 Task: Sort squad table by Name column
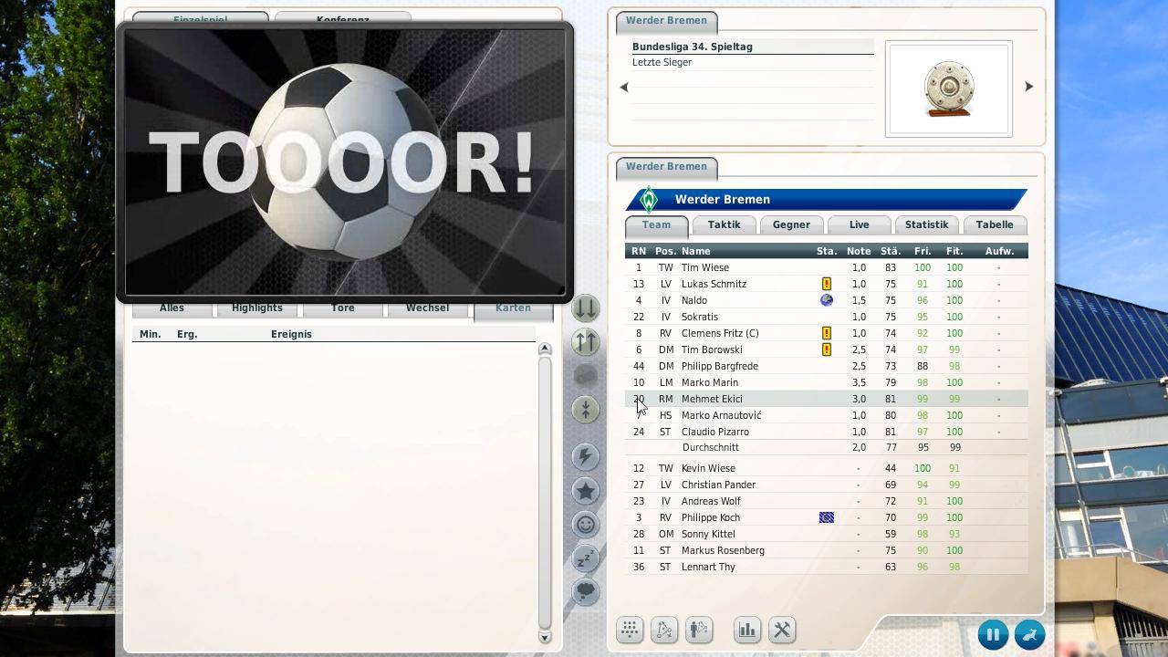pyautogui.click(x=695, y=251)
